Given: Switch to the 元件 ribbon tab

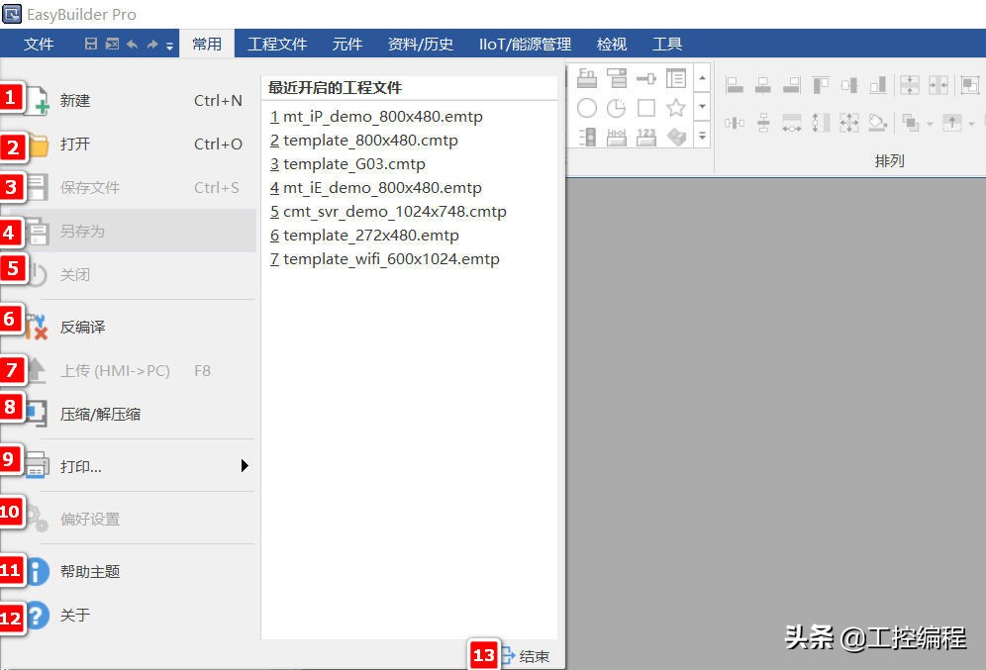Looking at the screenshot, I should click(x=347, y=44).
